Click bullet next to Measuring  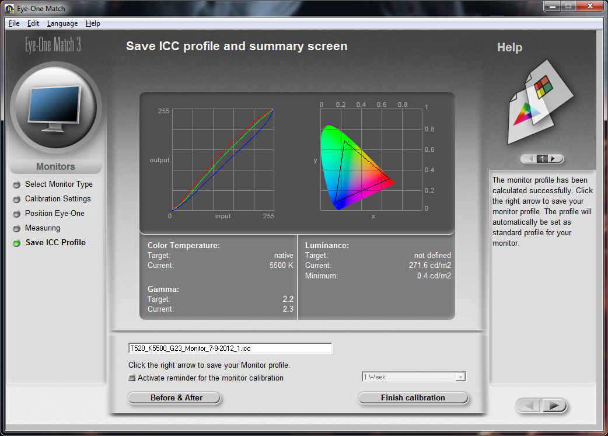point(17,228)
